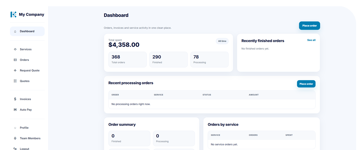Click the Orders list icon
The image size is (363, 150).
coord(15,60)
